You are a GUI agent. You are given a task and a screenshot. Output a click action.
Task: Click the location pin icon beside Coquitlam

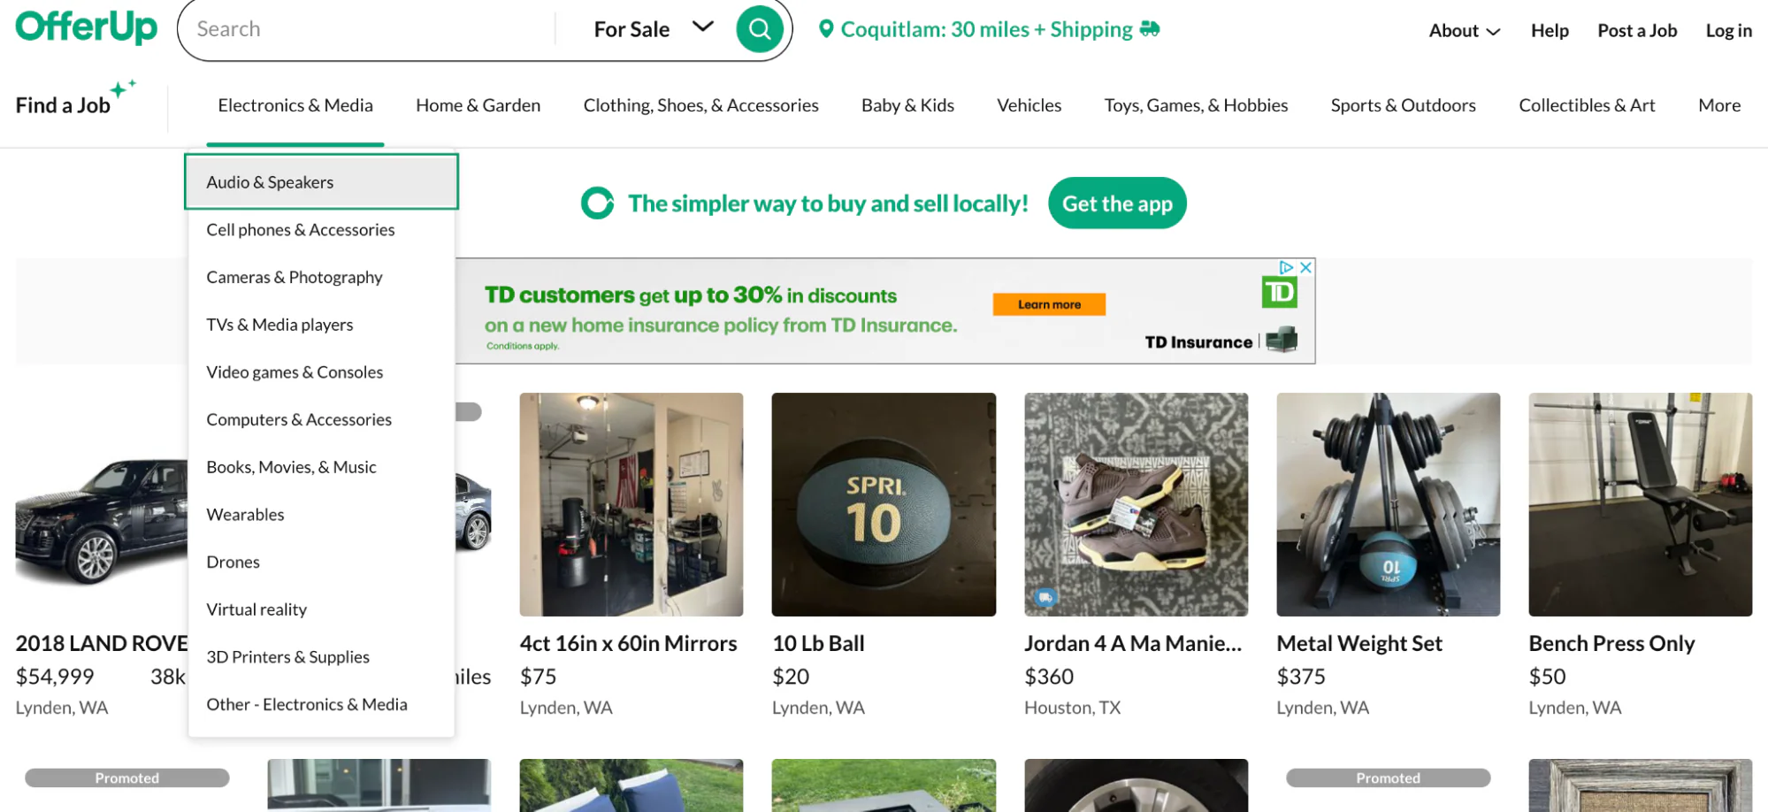coord(827,28)
